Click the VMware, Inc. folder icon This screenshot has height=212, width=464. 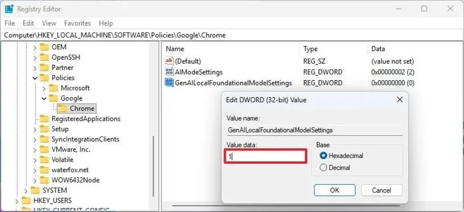[x=44, y=149]
